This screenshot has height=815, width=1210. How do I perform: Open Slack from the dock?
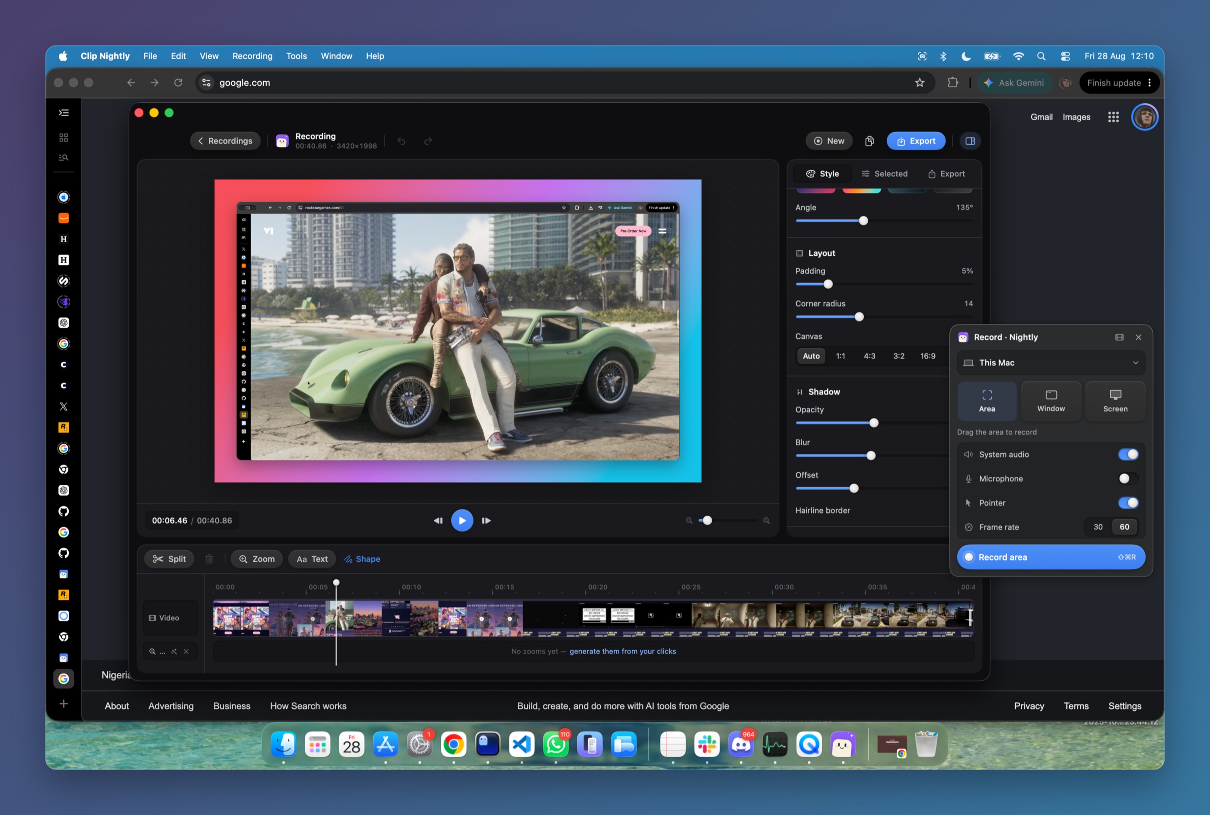coord(707,745)
